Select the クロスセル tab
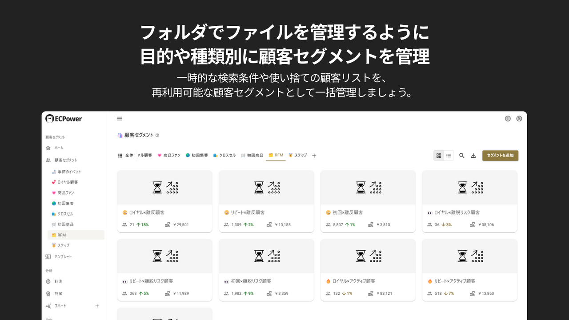The width and height of the screenshot is (569, 320). point(224,156)
